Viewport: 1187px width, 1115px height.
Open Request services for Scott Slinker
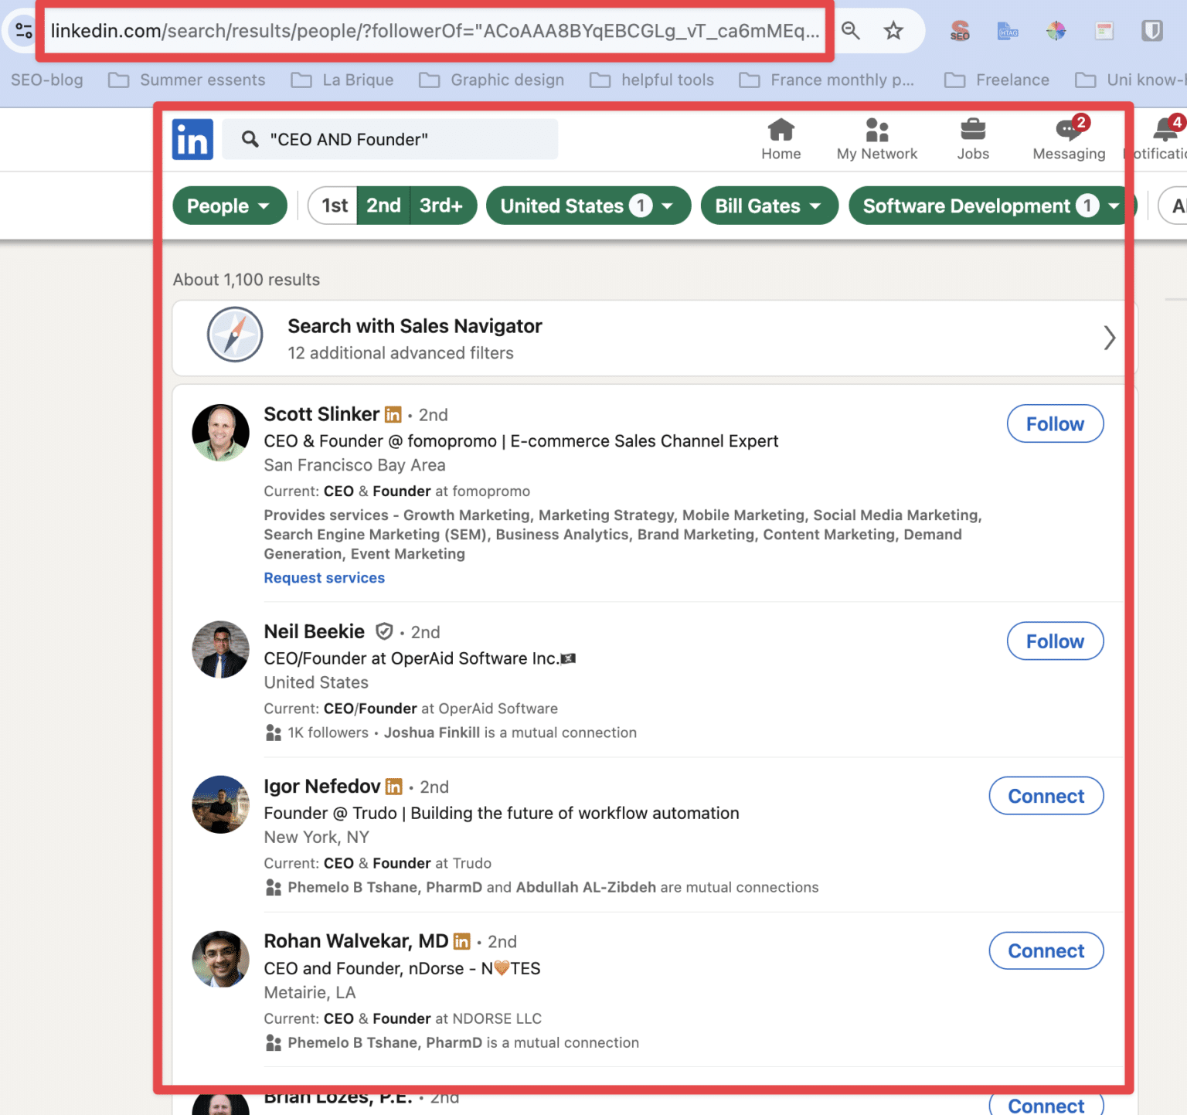point(324,577)
